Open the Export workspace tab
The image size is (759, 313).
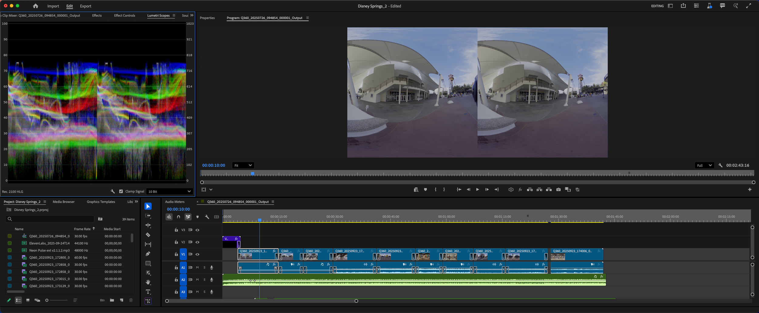(x=85, y=6)
